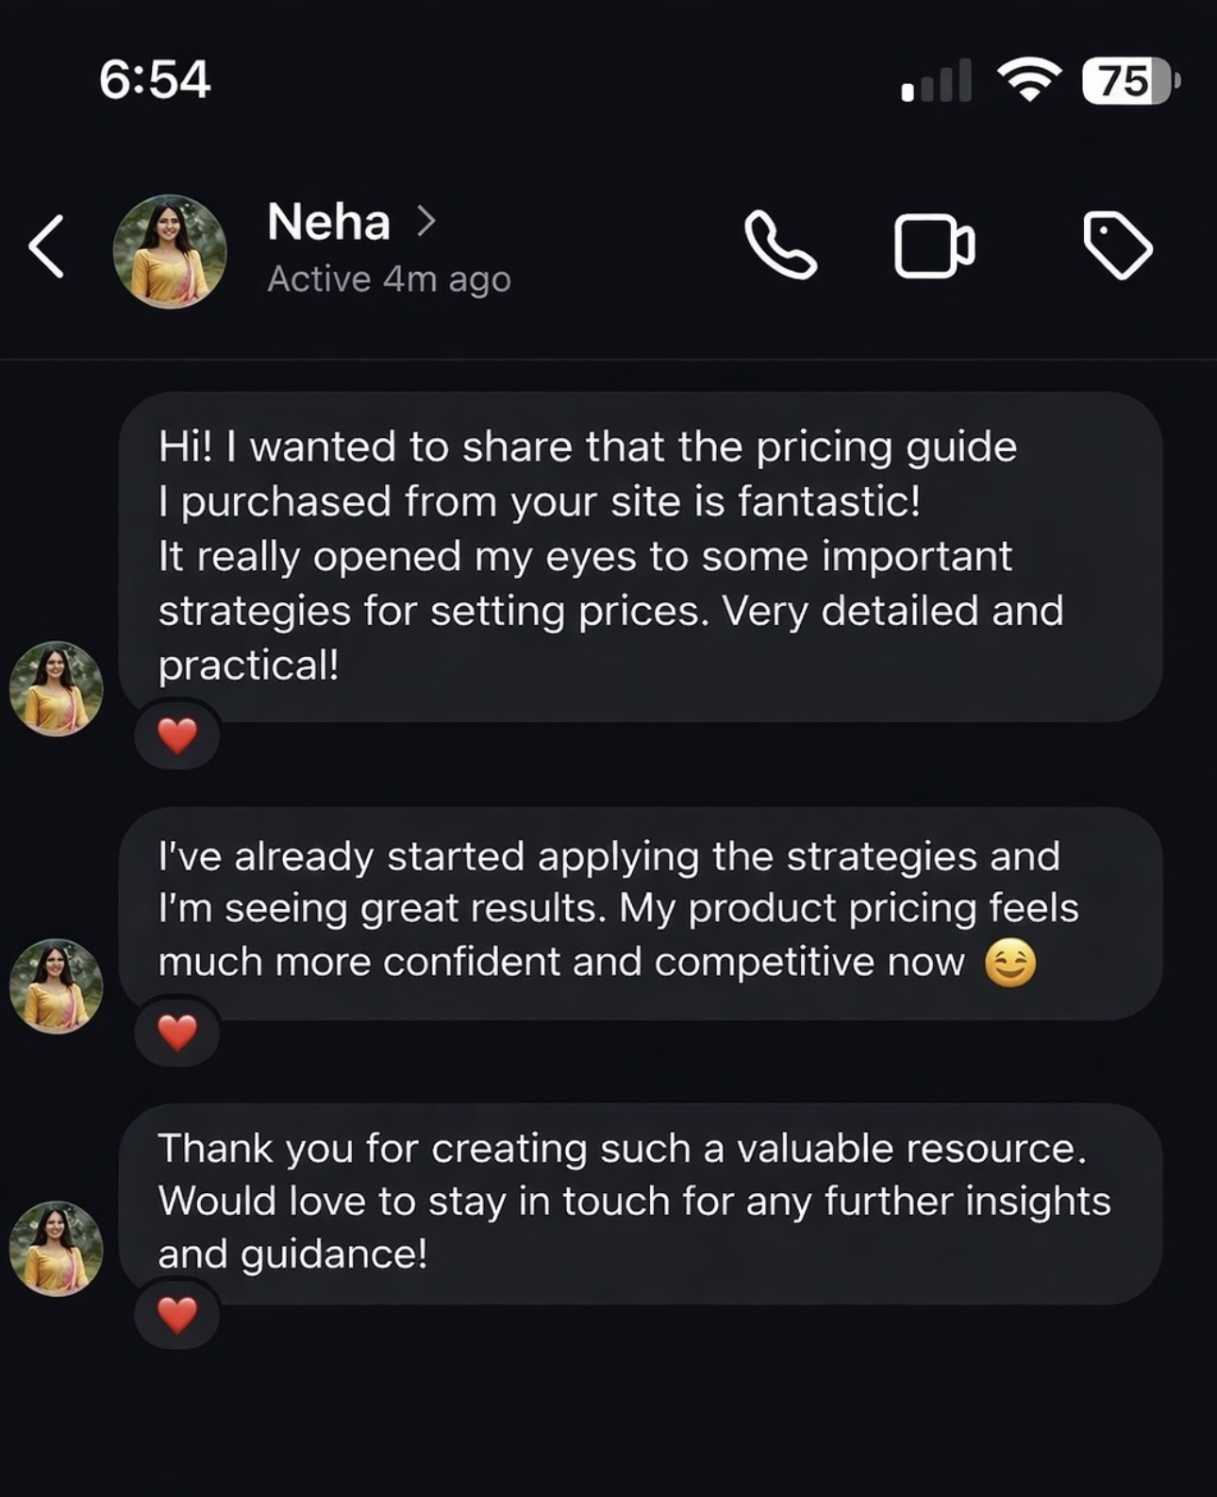Tap the cellular signal bars
This screenshot has width=1217, height=1497.
936,81
